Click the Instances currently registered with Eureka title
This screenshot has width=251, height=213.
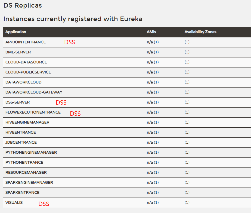[72, 19]
